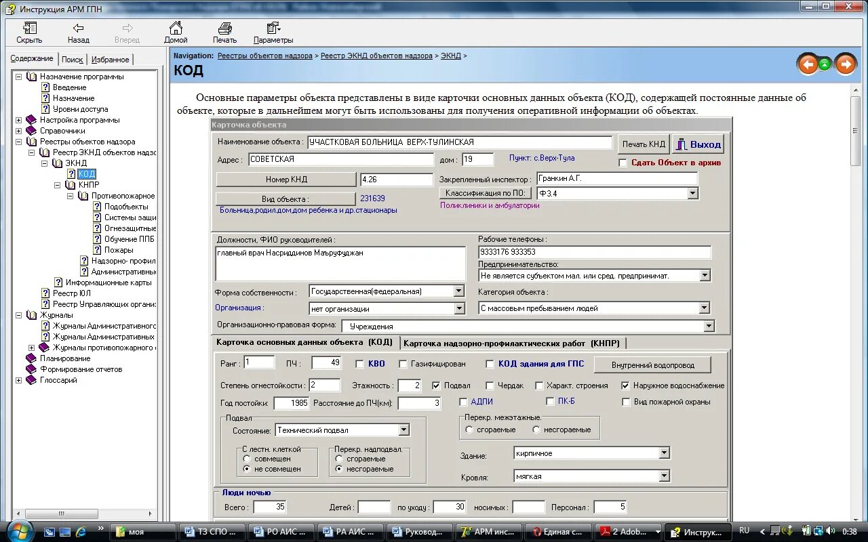Click the Internet Explorer quick launch icon
The width and height of the screenshot is (868, 542).
click(81, 532)
